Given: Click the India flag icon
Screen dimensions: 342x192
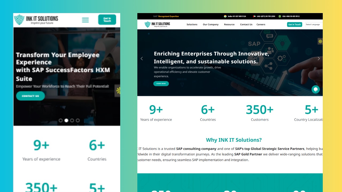Looking at the screenshot, I should pyautogui.click(x=225, y=16).
